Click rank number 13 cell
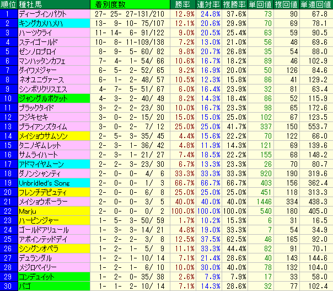 pos(9,126)
